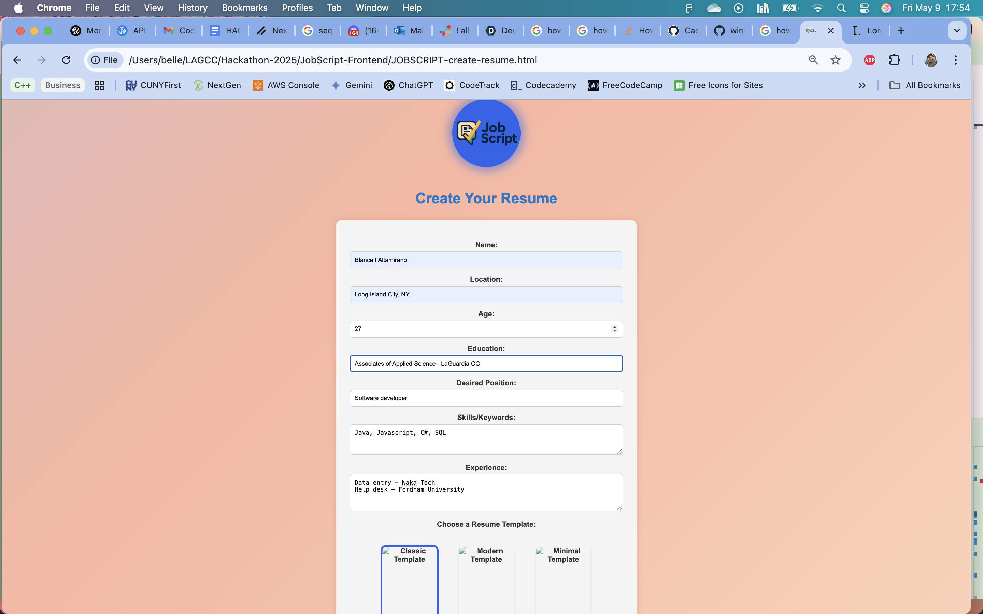The width and height of the screenshot is (983, 614).
Task: Open the ChatGPT bookmark
Action: [408, 85]
